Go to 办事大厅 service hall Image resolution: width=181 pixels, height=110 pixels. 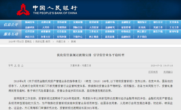(x=46, y=37)
